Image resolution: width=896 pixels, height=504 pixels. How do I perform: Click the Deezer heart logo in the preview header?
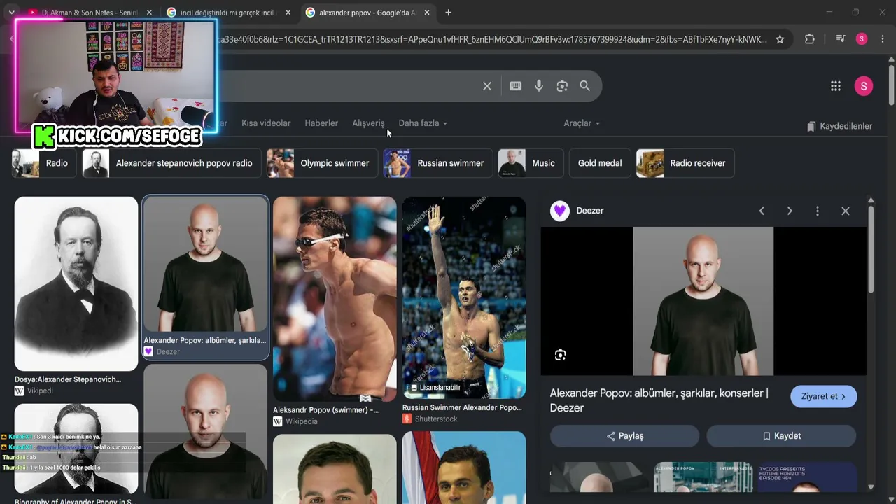(560, 211)
